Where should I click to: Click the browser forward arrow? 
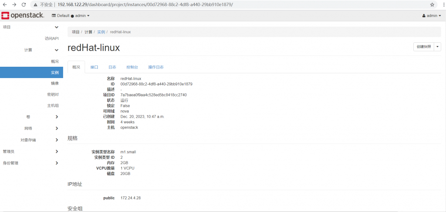pos(14,4)
